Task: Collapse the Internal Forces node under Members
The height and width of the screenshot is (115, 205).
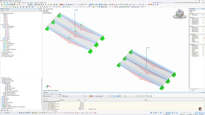Action: point(3,28)
